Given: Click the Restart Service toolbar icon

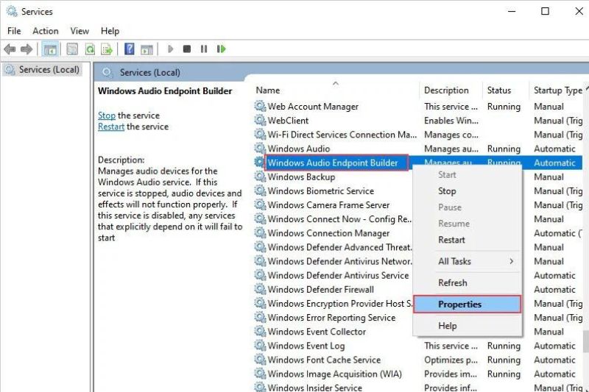Looking at the screenshot, I should (x=222, y=49).
